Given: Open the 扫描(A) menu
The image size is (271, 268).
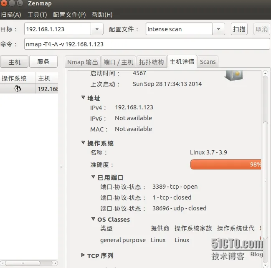Looking at the screenshot, I should [x=11, y=15].
